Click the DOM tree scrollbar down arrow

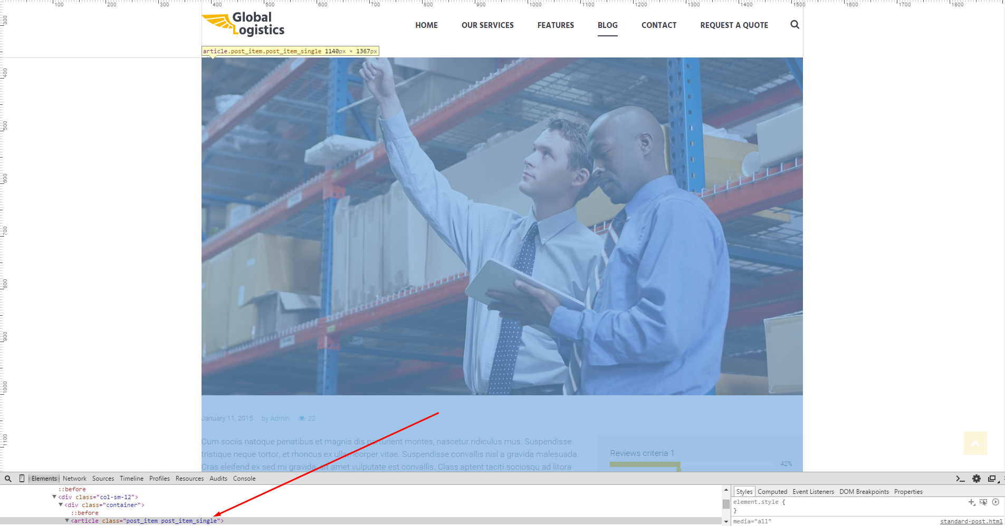tap(726, 522)
